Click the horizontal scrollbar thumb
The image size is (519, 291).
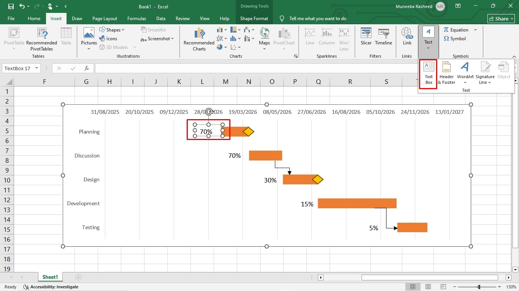click(x=430, y=277)
